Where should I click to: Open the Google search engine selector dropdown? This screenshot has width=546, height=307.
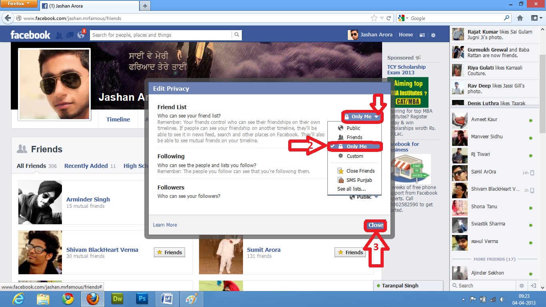[x=403, y=18]
